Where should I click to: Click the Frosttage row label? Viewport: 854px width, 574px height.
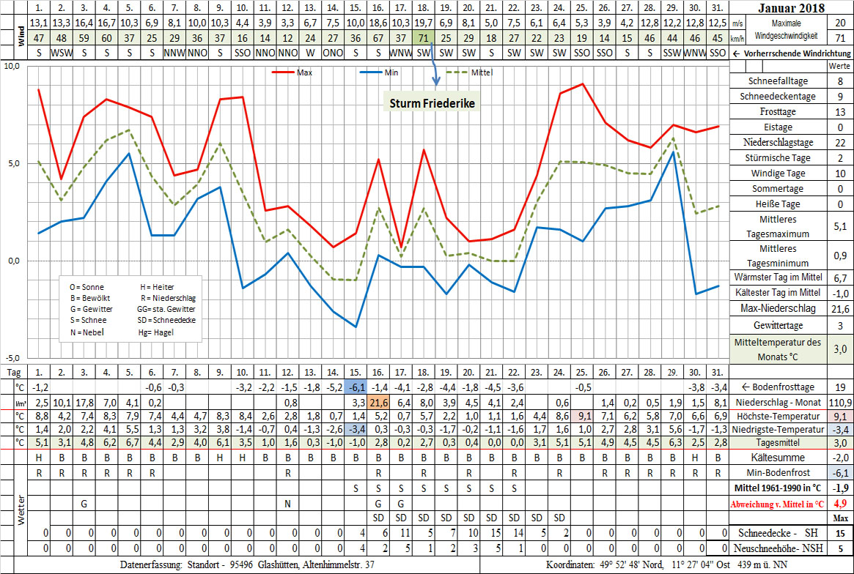tap(779, 112)
